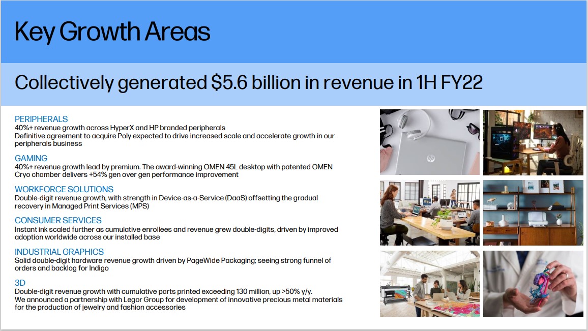This screenshot has width=588, height=331.
Task: Select the printer on wooden shelf photo
Action: pyautogui.click(x=533, y=213)
